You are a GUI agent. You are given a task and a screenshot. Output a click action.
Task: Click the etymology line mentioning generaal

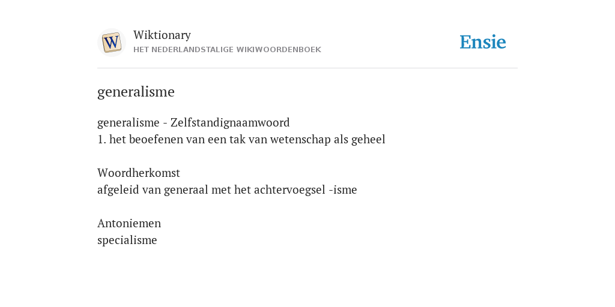(x=227, y=190)
